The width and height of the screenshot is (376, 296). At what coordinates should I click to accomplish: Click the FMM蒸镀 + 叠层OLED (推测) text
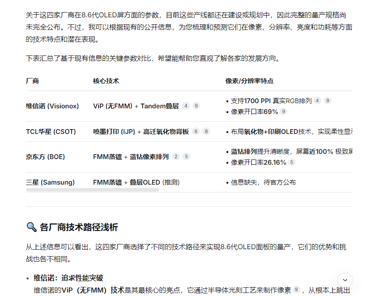point(136,182)
